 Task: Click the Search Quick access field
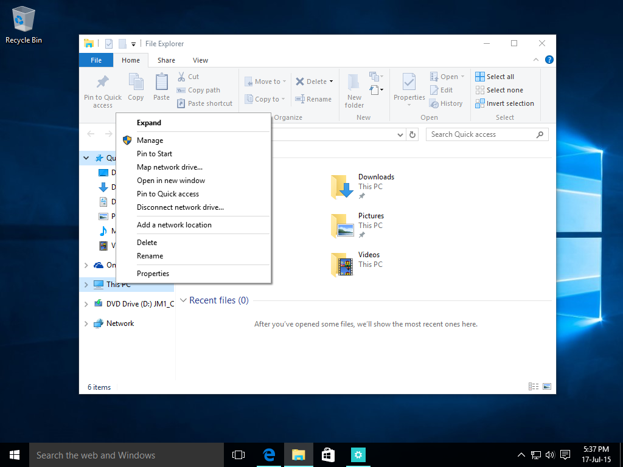point(487,134)
